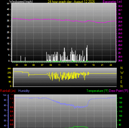Click hour 13 tick on time axis
Image resolution: width=129 pixels, height=128 pixels.
68,65
